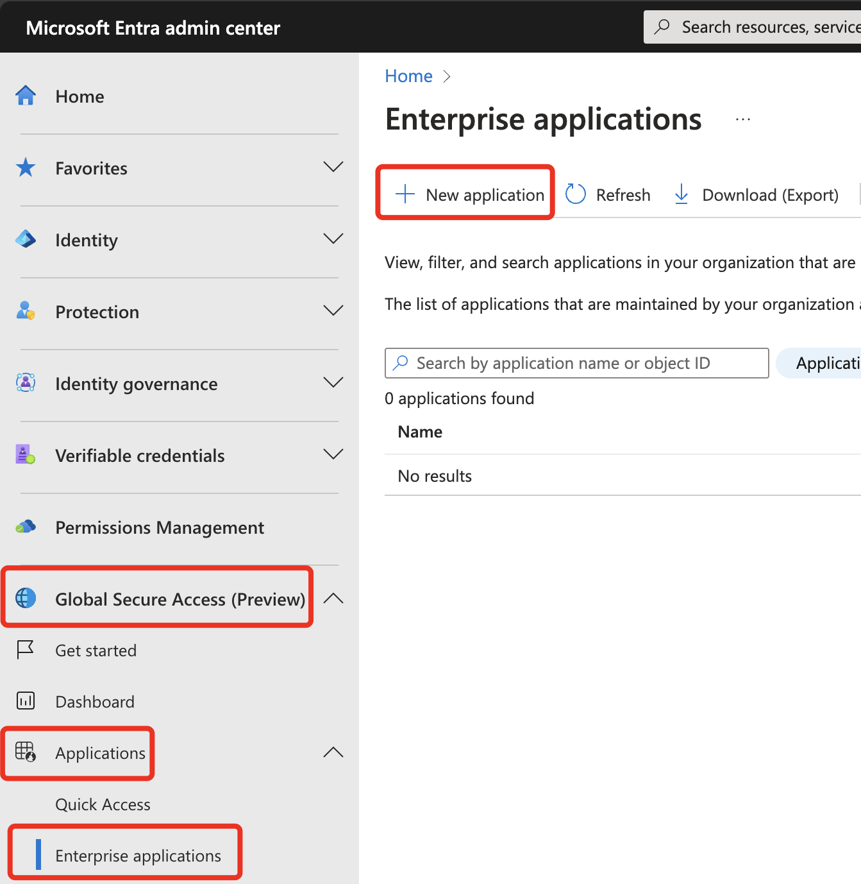Expand the Identity section
The width and height of the screenshot is (861, 884).
[333, 238]
